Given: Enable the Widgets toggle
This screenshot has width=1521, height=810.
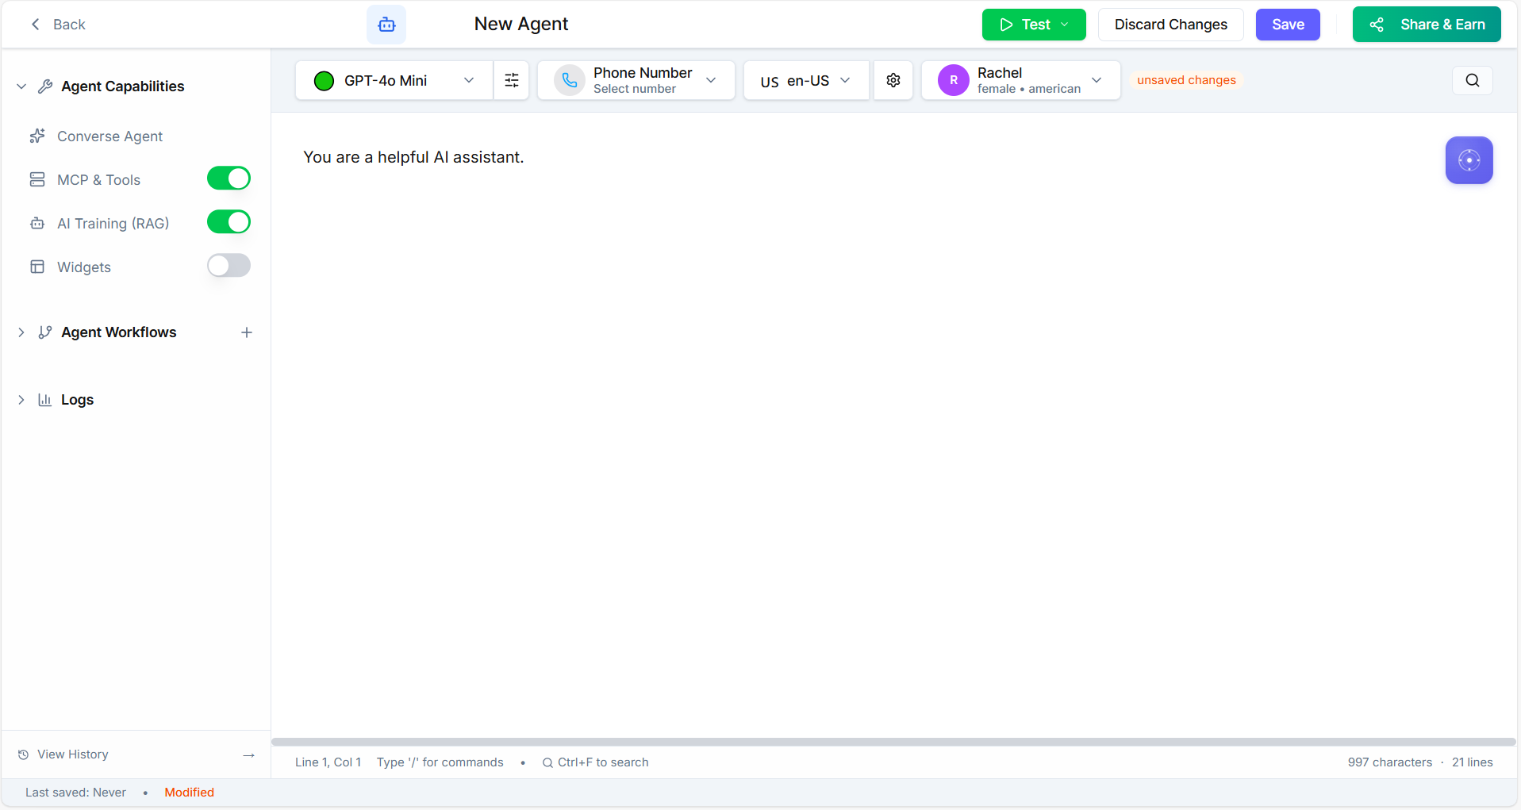Looking at the screenshot, I should [x=229, y=265].
